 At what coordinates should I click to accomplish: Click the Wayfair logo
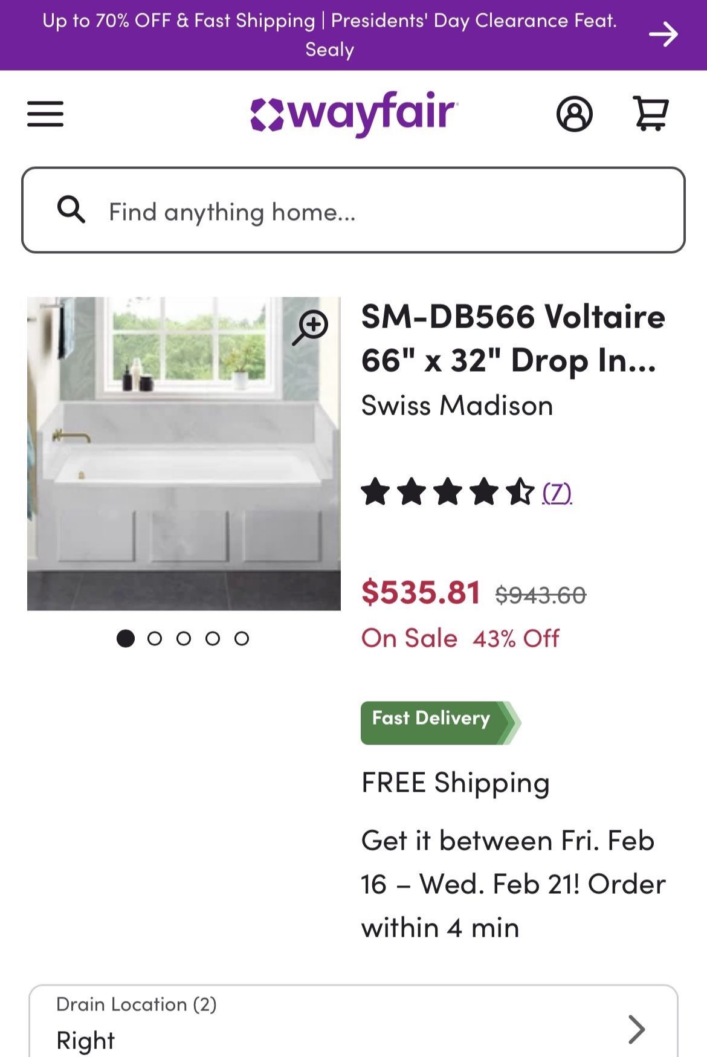353,114
